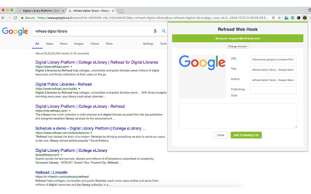Click the Author field in Web Hook panel
311x194 pixels.
[273, 80]
